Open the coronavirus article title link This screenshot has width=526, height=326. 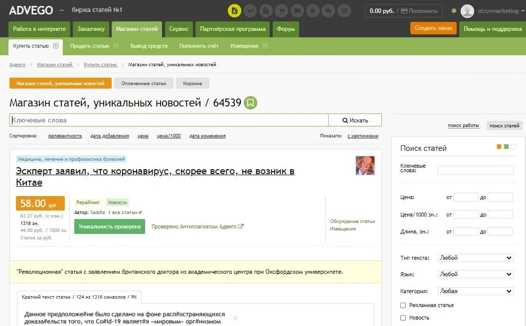point(155,177)
